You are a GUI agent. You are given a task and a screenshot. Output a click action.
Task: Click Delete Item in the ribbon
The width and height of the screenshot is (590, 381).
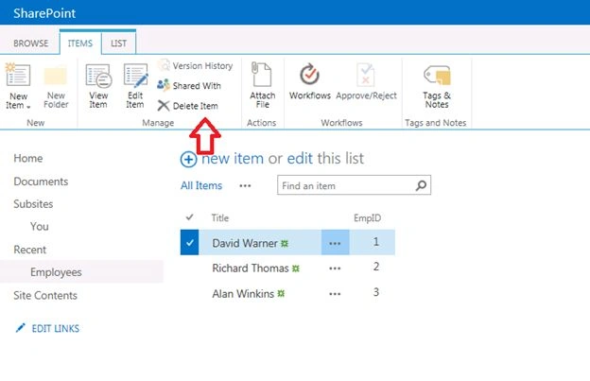click(188, 106)
